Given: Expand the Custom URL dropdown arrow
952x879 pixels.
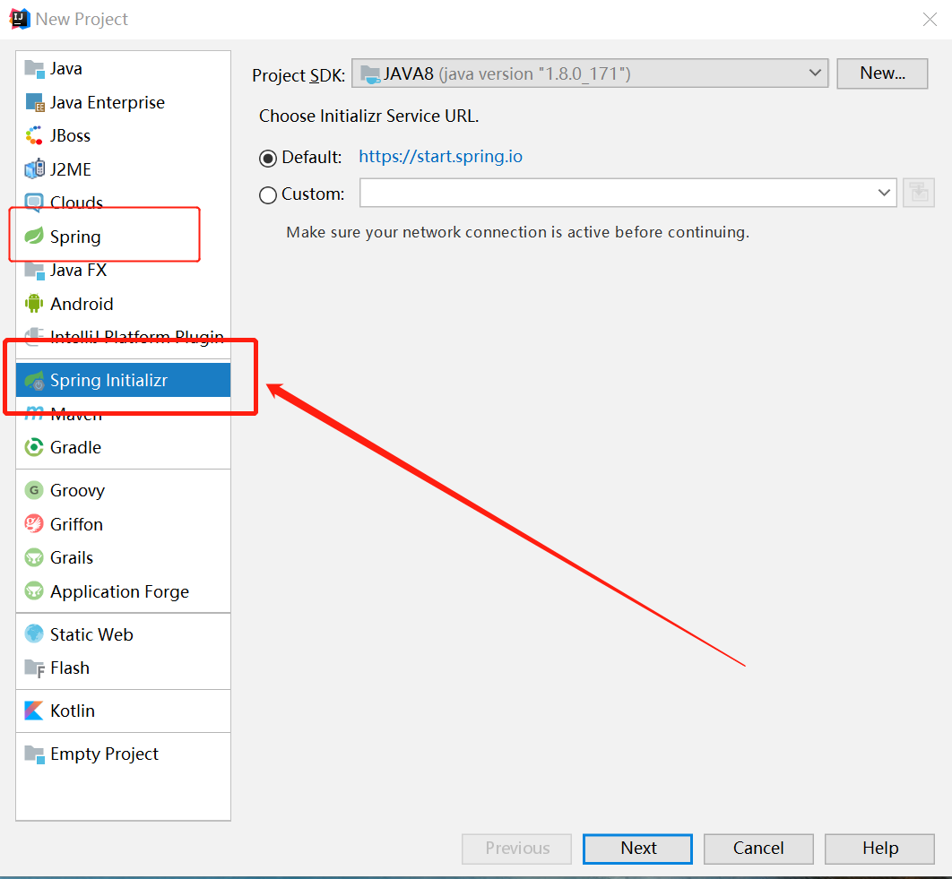Looking at the screenshot, I should tap(884, 193).
